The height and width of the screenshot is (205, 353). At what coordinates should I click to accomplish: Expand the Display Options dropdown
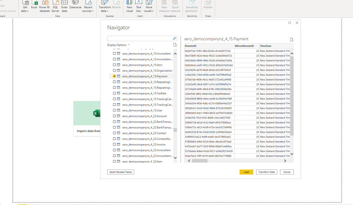point(118,45)
